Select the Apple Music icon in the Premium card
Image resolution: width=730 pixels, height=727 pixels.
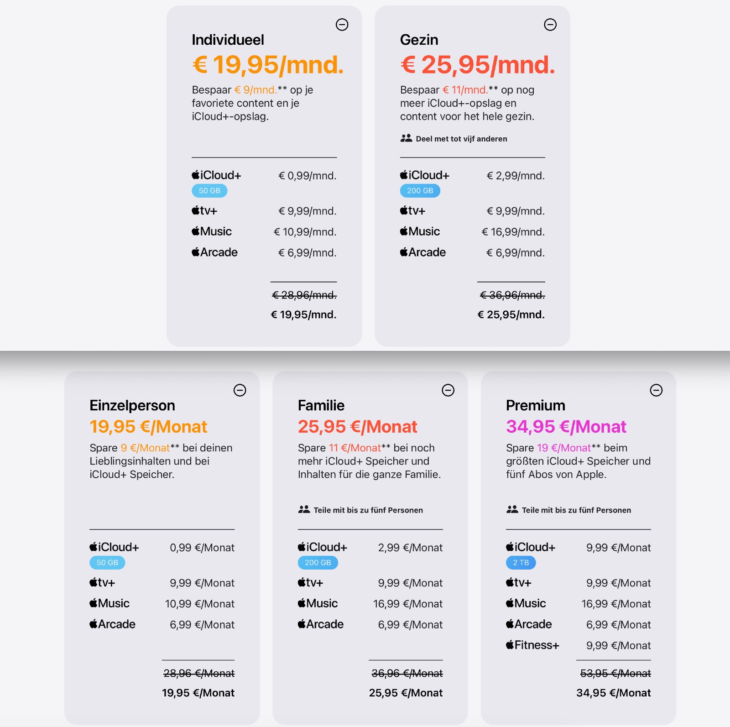click(x=511, y=603)
